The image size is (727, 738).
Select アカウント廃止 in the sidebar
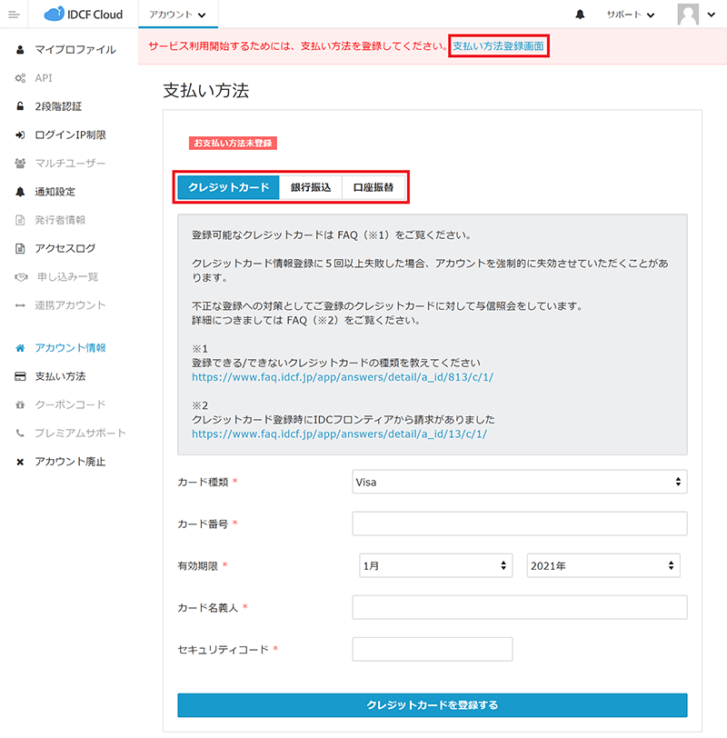point(70,462)
